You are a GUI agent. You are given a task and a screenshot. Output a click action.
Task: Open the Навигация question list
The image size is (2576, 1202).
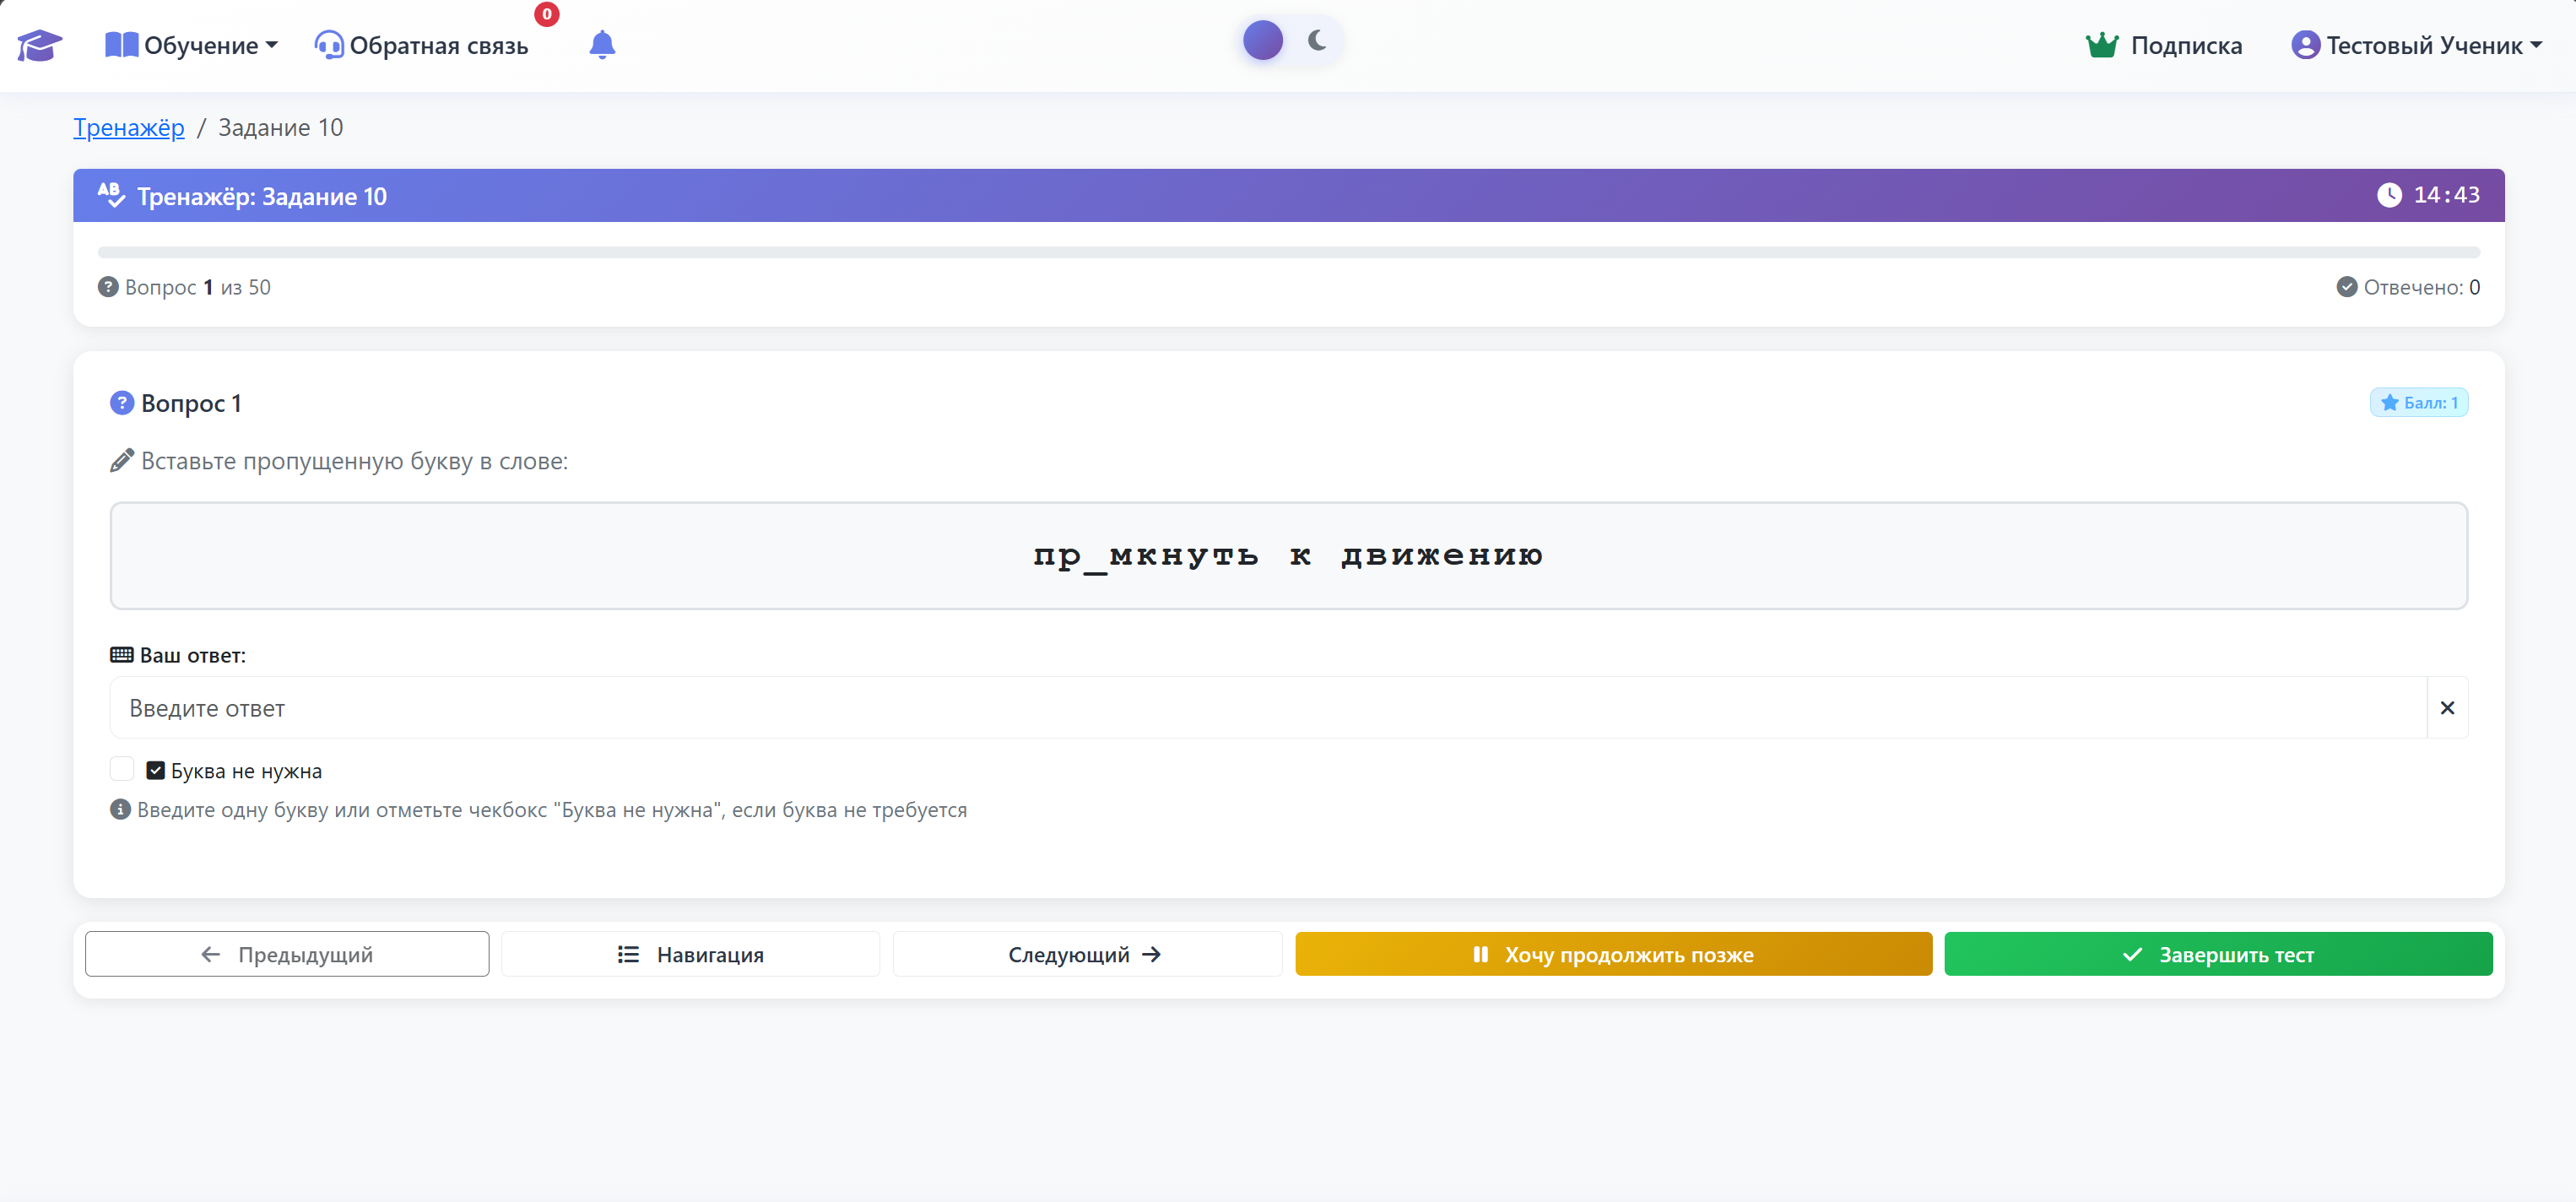690,954
